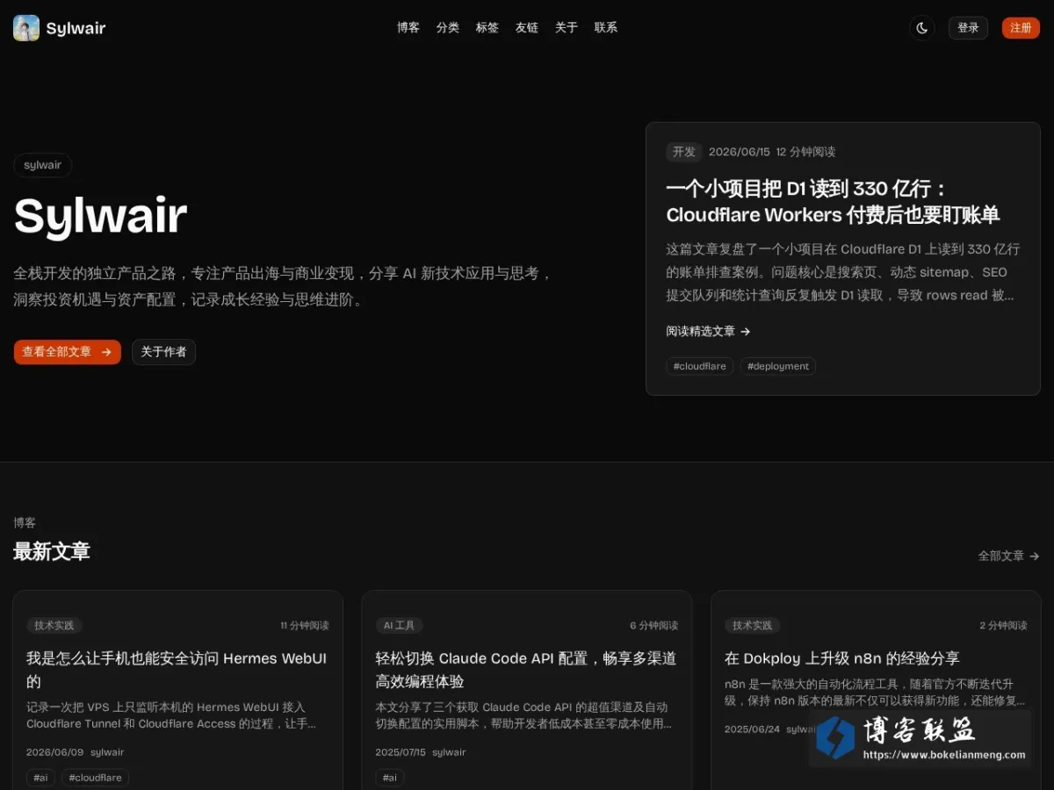This screenshot has width=1054, height=790.
Task: Open the Hermes WebUI article title
Action: tap(177, 670)
